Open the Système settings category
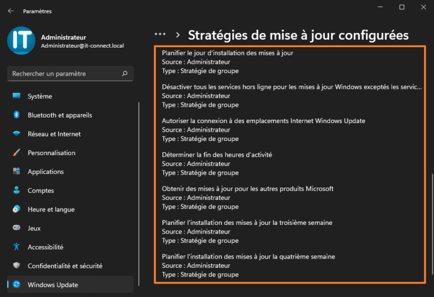The width and height of the screenshot is (434, 297). [x=71, y=96]
